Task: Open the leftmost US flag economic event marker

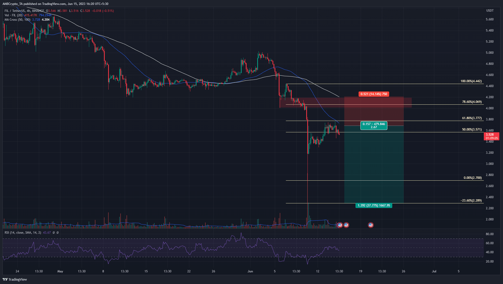Action: (340, 225)
